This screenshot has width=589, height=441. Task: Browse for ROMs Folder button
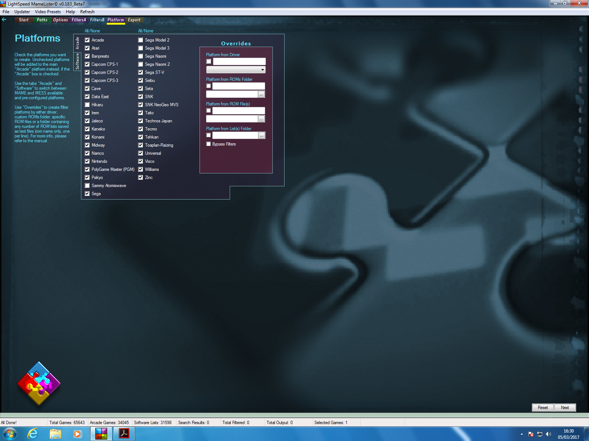pos(261,94)
